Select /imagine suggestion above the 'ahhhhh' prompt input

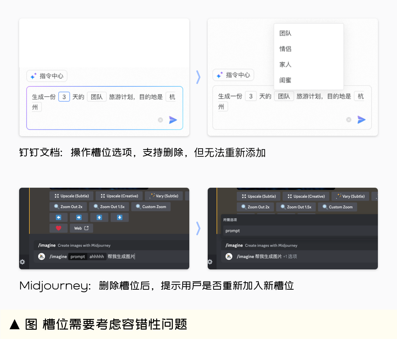tap(111, 245)
